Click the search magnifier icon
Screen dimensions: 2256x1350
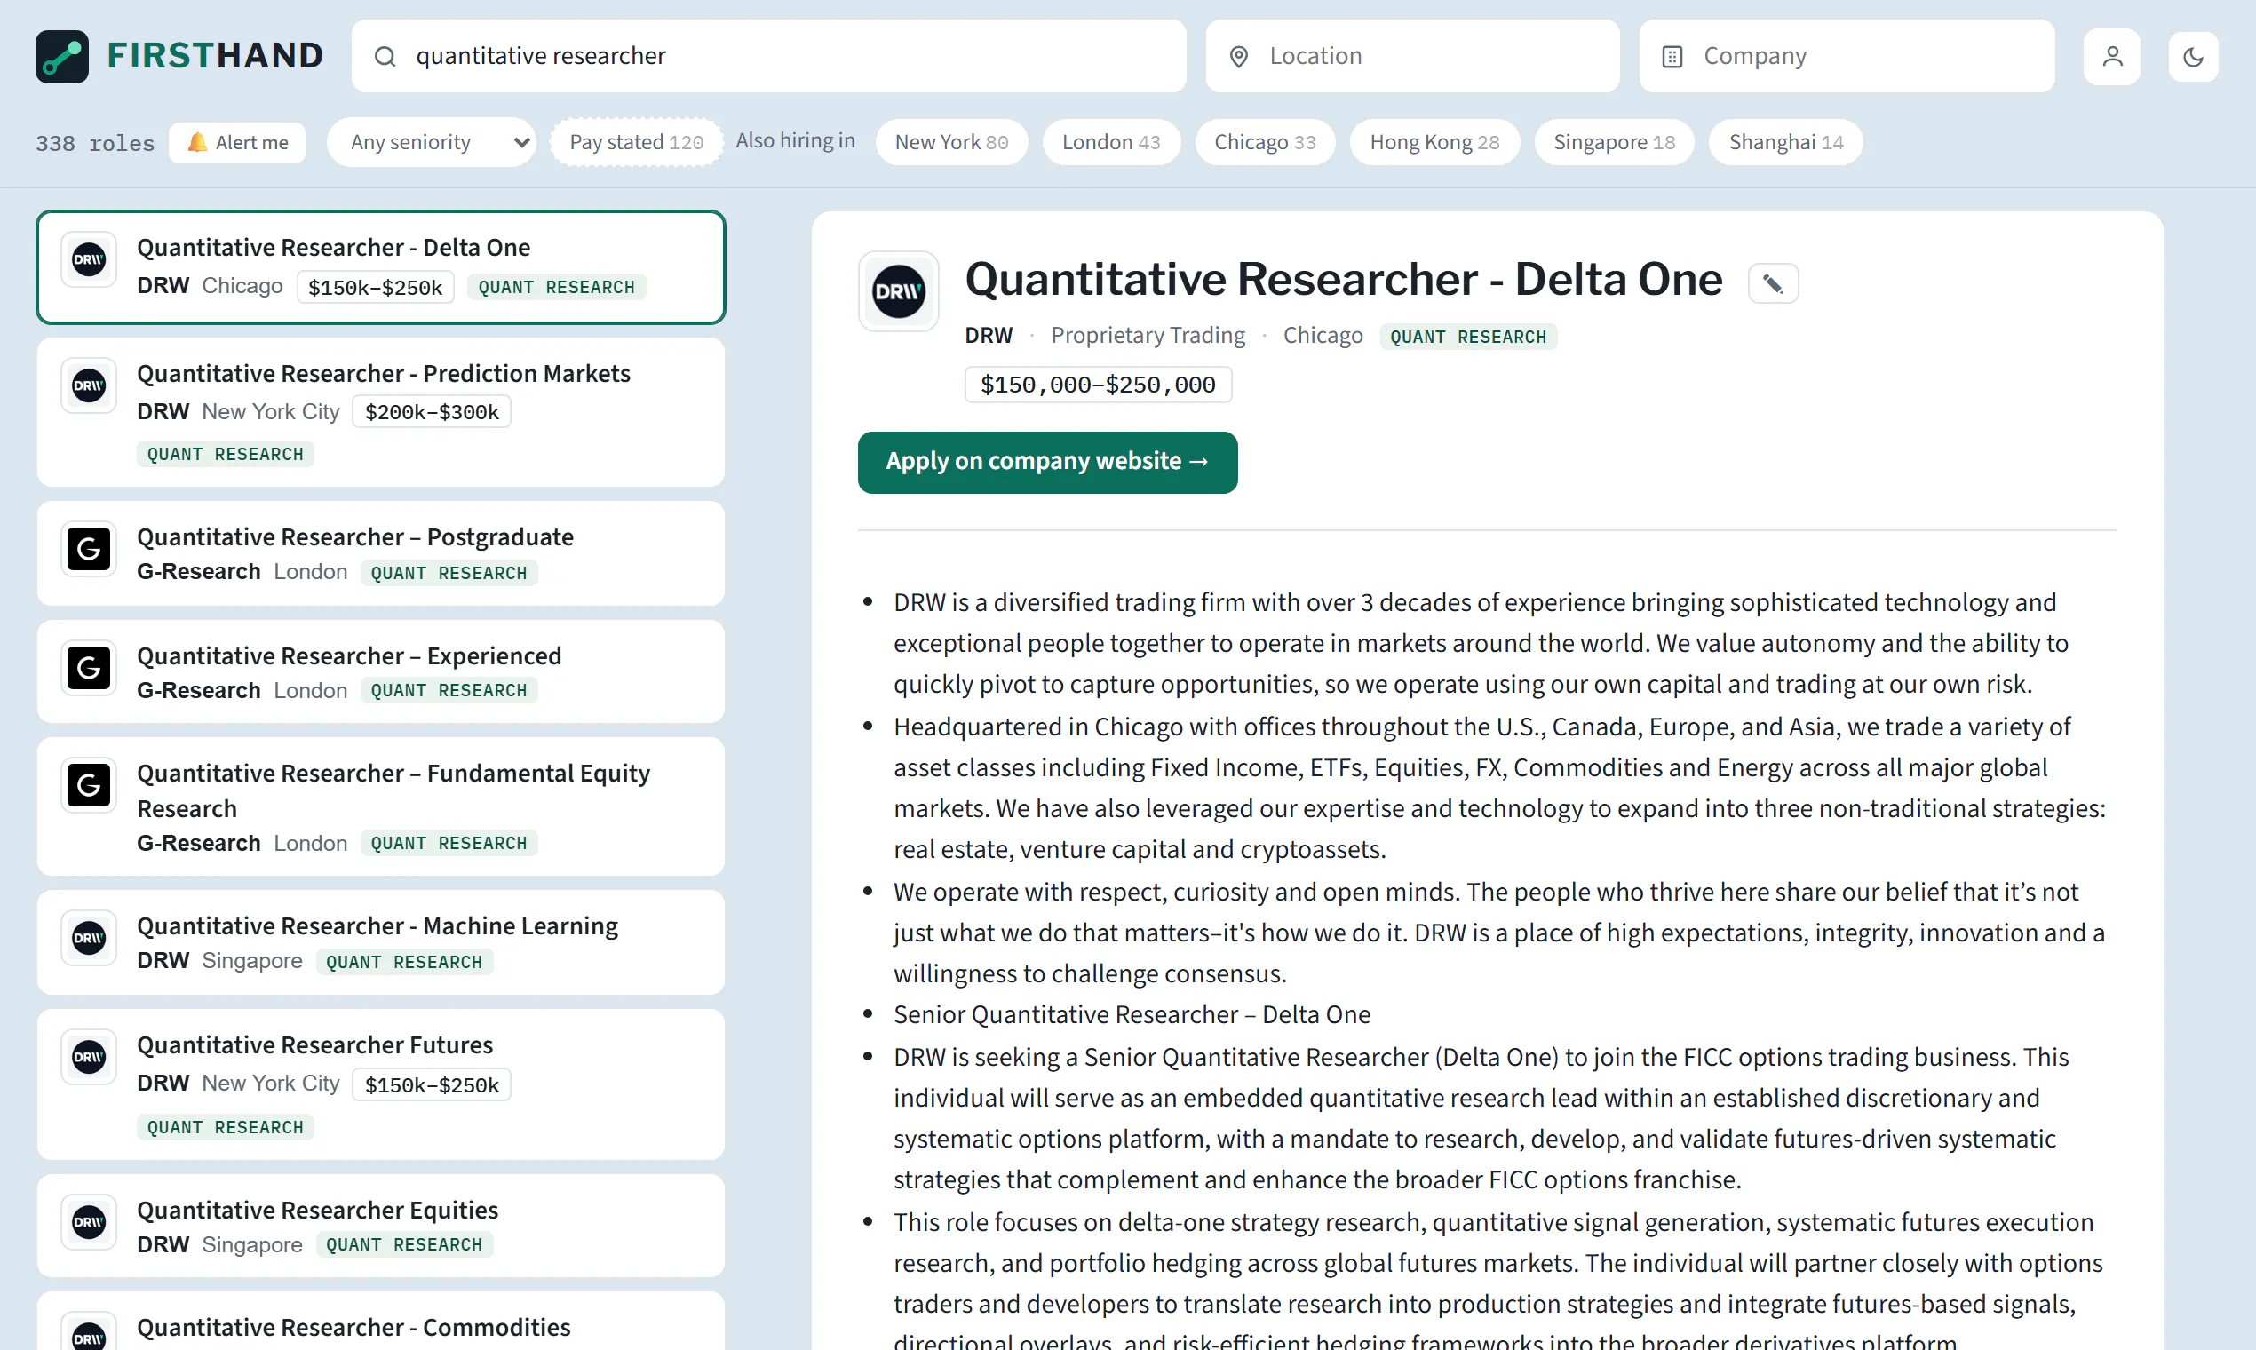point(385,57)
